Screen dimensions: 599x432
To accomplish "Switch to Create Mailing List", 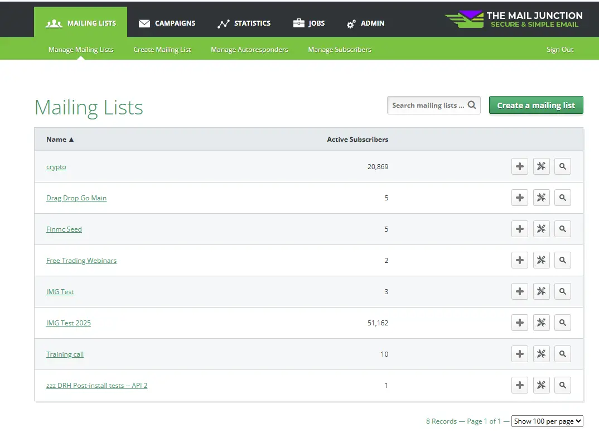I will click(162, 49).
